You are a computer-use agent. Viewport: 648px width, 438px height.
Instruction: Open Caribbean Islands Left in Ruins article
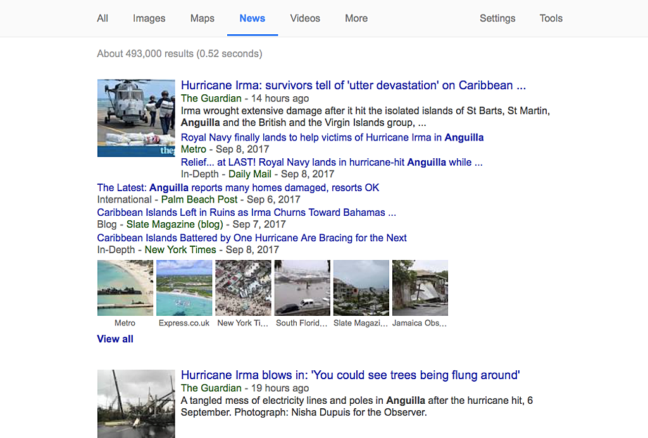click(246, 213)
